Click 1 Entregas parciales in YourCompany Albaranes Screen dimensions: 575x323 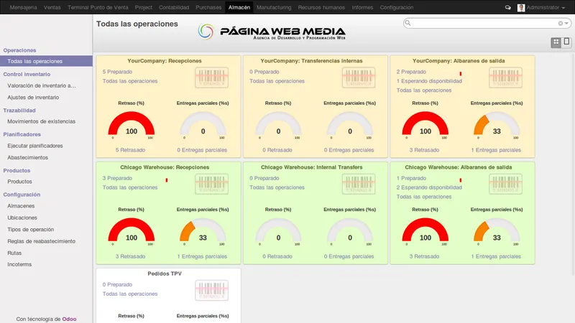point(496,150)
